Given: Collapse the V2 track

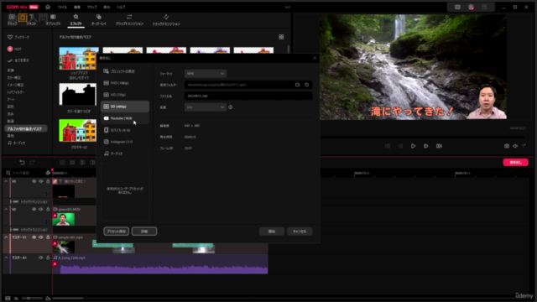Looking at the screenshot, I should (6, 209).
